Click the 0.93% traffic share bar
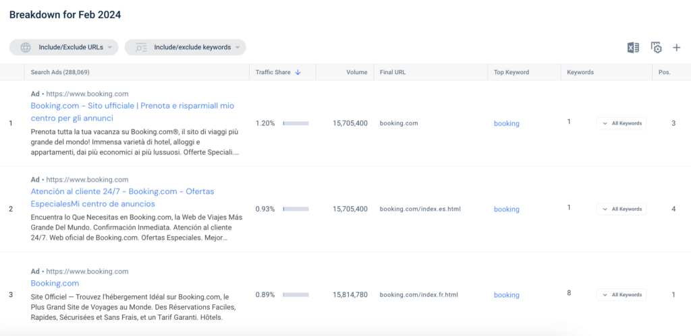The height and width of the screenshot is (336, 691). [x=296, y=209]
